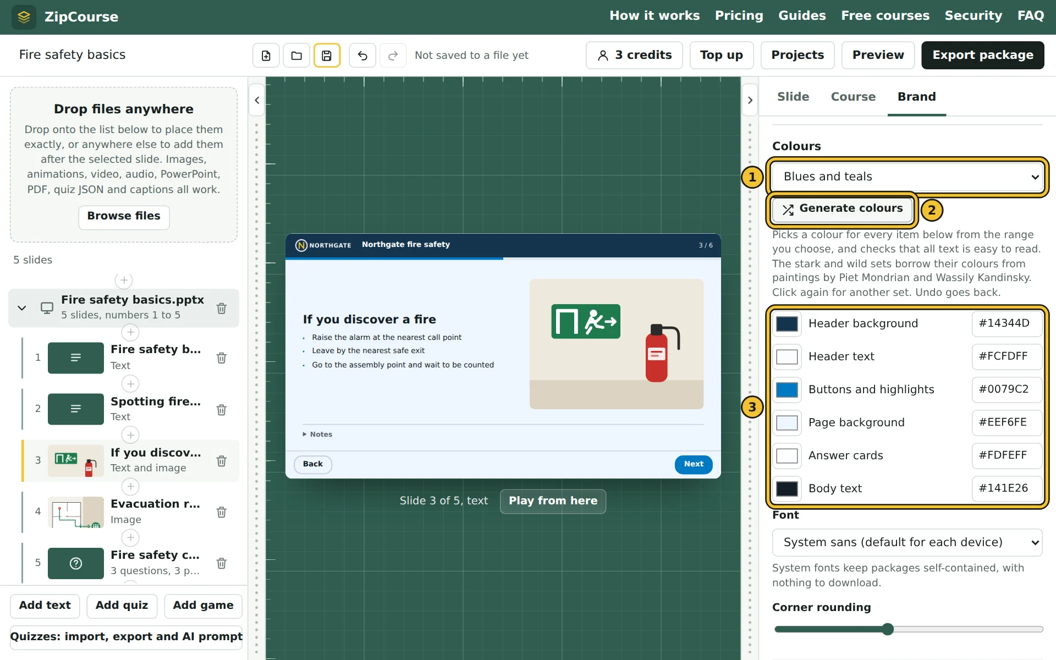Click Play from here
The image size is (1056, 660).
point(553,501)
